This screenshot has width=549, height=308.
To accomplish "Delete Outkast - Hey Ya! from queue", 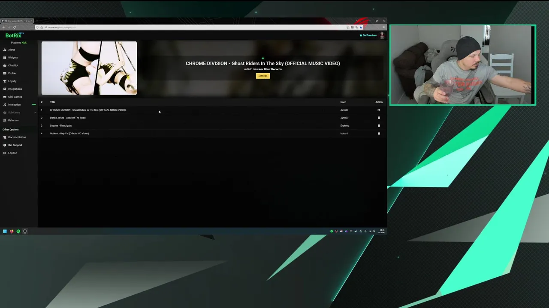I will click(379, 133).
